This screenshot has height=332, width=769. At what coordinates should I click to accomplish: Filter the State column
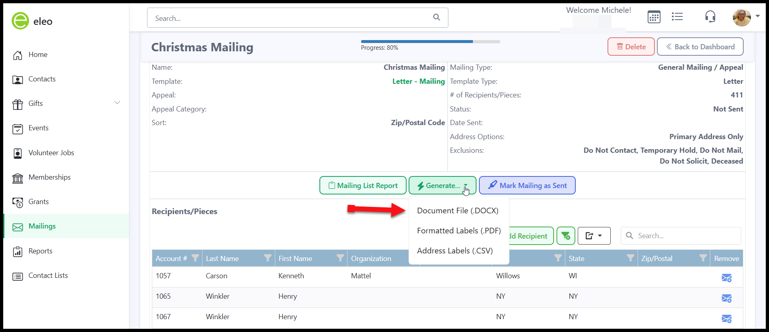(631, 258)
